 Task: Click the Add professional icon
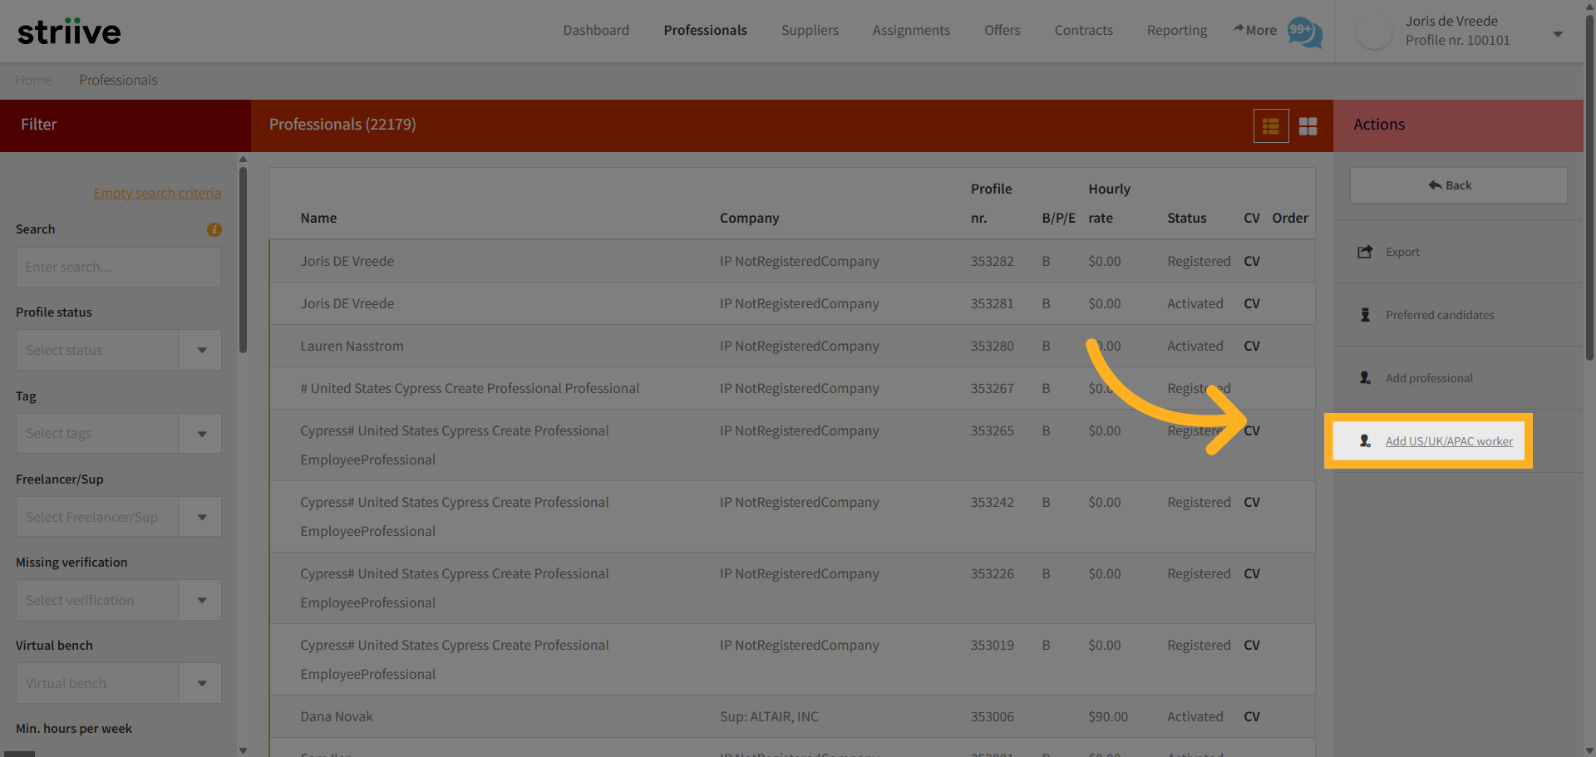tap(1365, 378)
